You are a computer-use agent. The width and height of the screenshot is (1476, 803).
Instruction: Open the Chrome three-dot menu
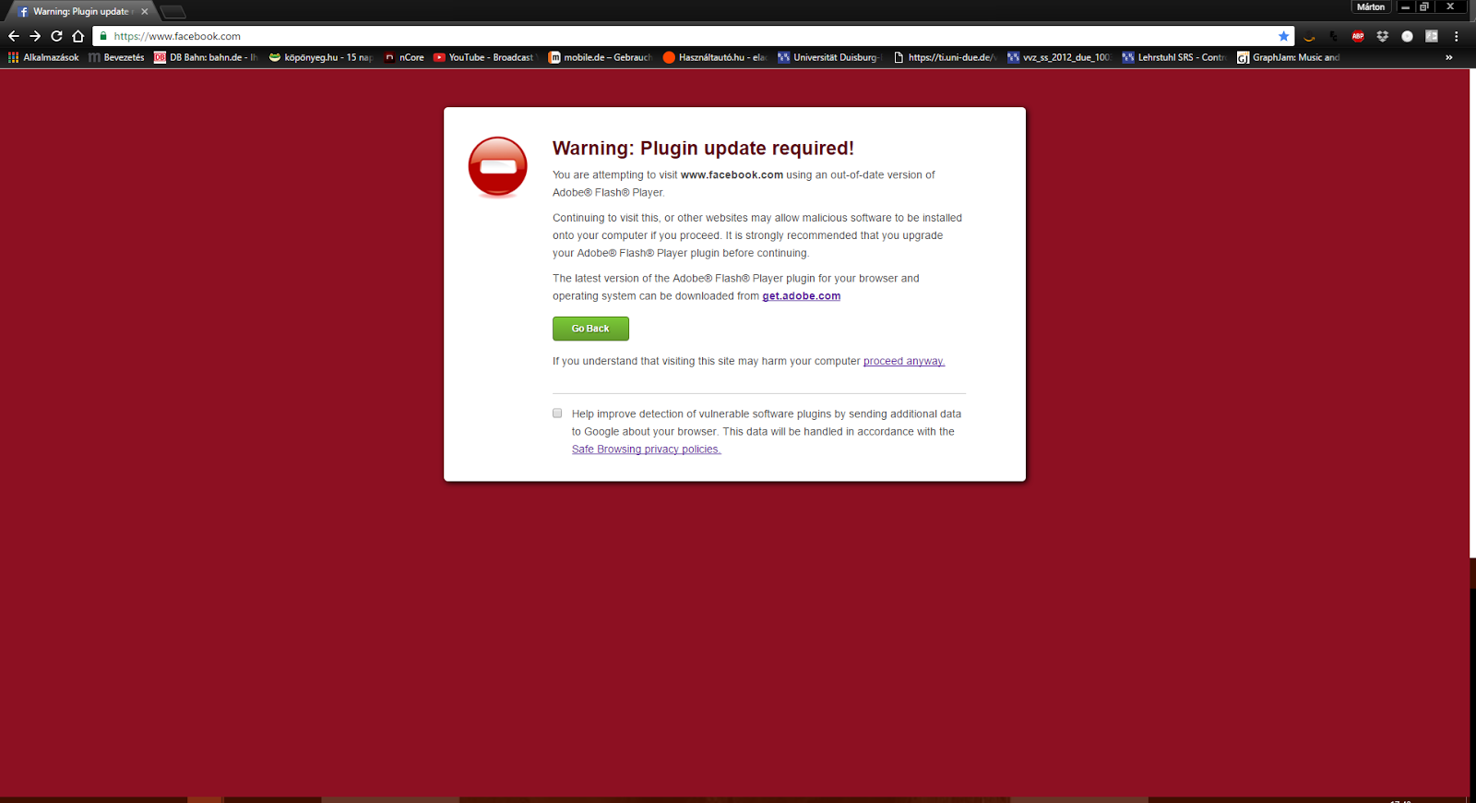click(x=1457, y=36)
